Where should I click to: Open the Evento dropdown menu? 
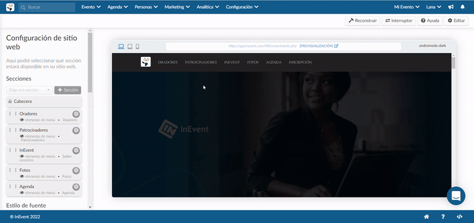[91, 7]
